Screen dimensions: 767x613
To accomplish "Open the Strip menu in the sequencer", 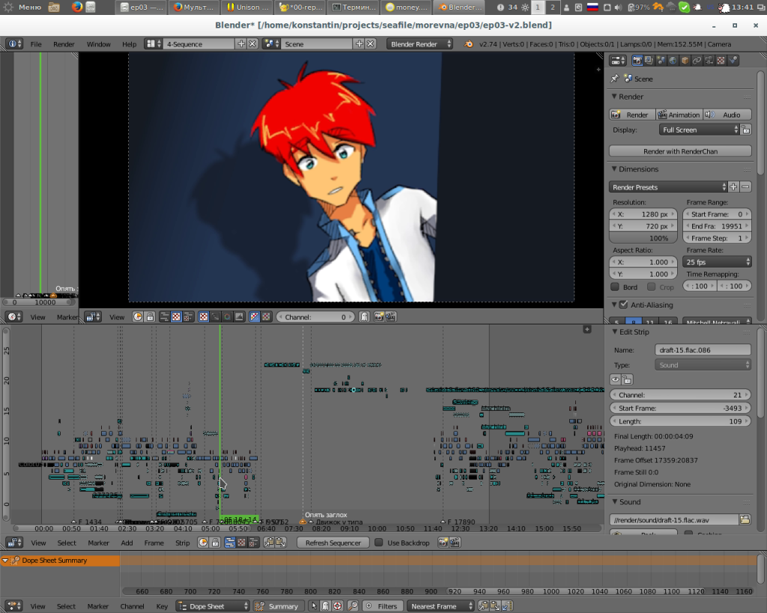I will click(x=183, y=543).
